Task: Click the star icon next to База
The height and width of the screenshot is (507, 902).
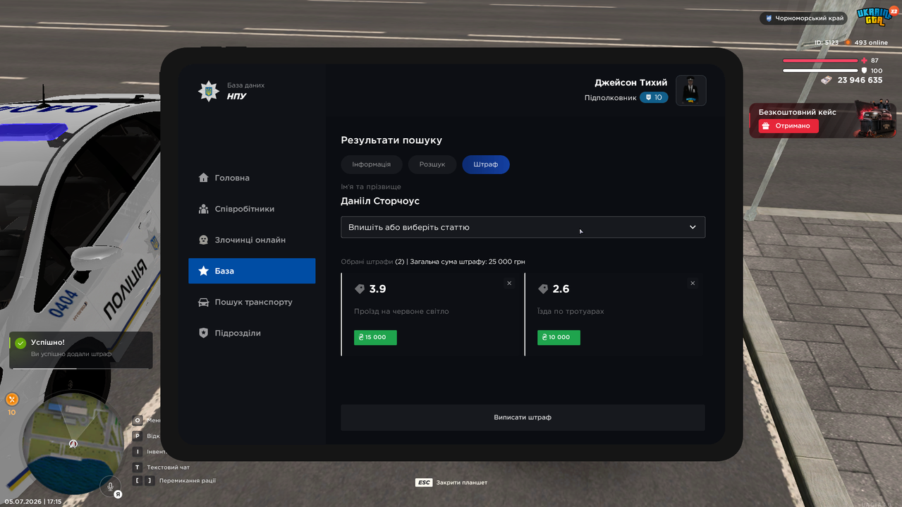Action: (204, 271)
